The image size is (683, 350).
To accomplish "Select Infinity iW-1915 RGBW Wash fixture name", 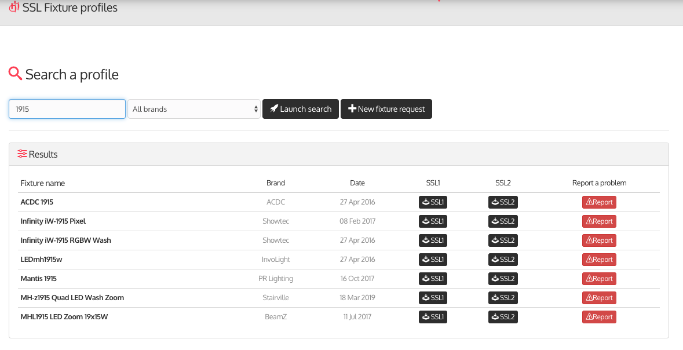I will click(x=66, y=240).
